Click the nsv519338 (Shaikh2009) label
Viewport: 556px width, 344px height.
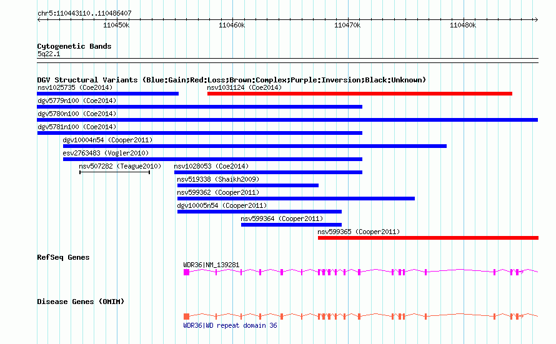click(x=218, y=179)
